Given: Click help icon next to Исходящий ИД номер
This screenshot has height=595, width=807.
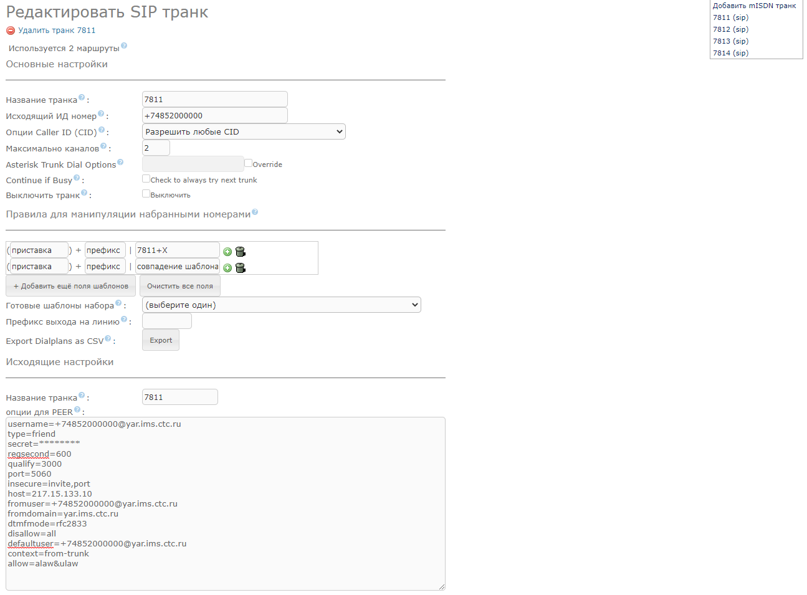Looking at the screenshot, I should tap(101, 113).
